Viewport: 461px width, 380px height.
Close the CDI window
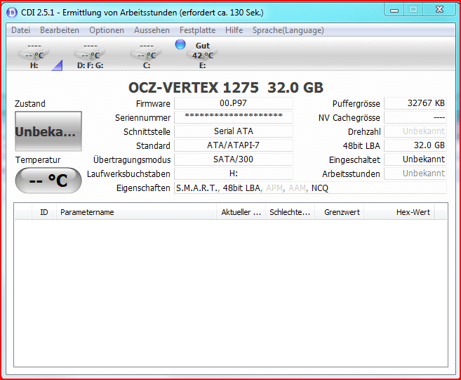(x=439, y=10)
